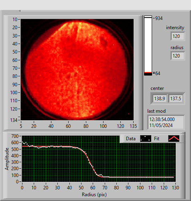Click the Fit legend label text
191x201 pixels.
coord(156,139)
